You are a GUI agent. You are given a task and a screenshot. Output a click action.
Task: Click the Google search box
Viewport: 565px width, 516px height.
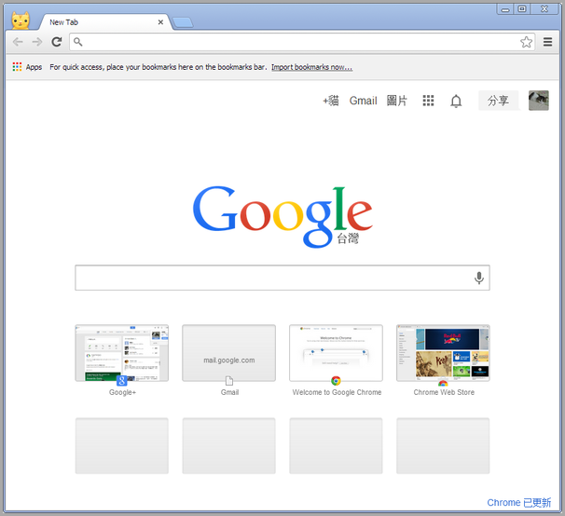(x=282, y=278)
